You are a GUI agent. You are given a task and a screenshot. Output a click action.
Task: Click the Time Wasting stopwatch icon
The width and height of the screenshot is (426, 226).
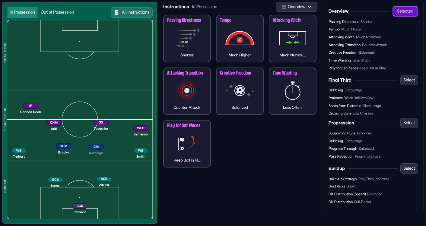point(292,91)
